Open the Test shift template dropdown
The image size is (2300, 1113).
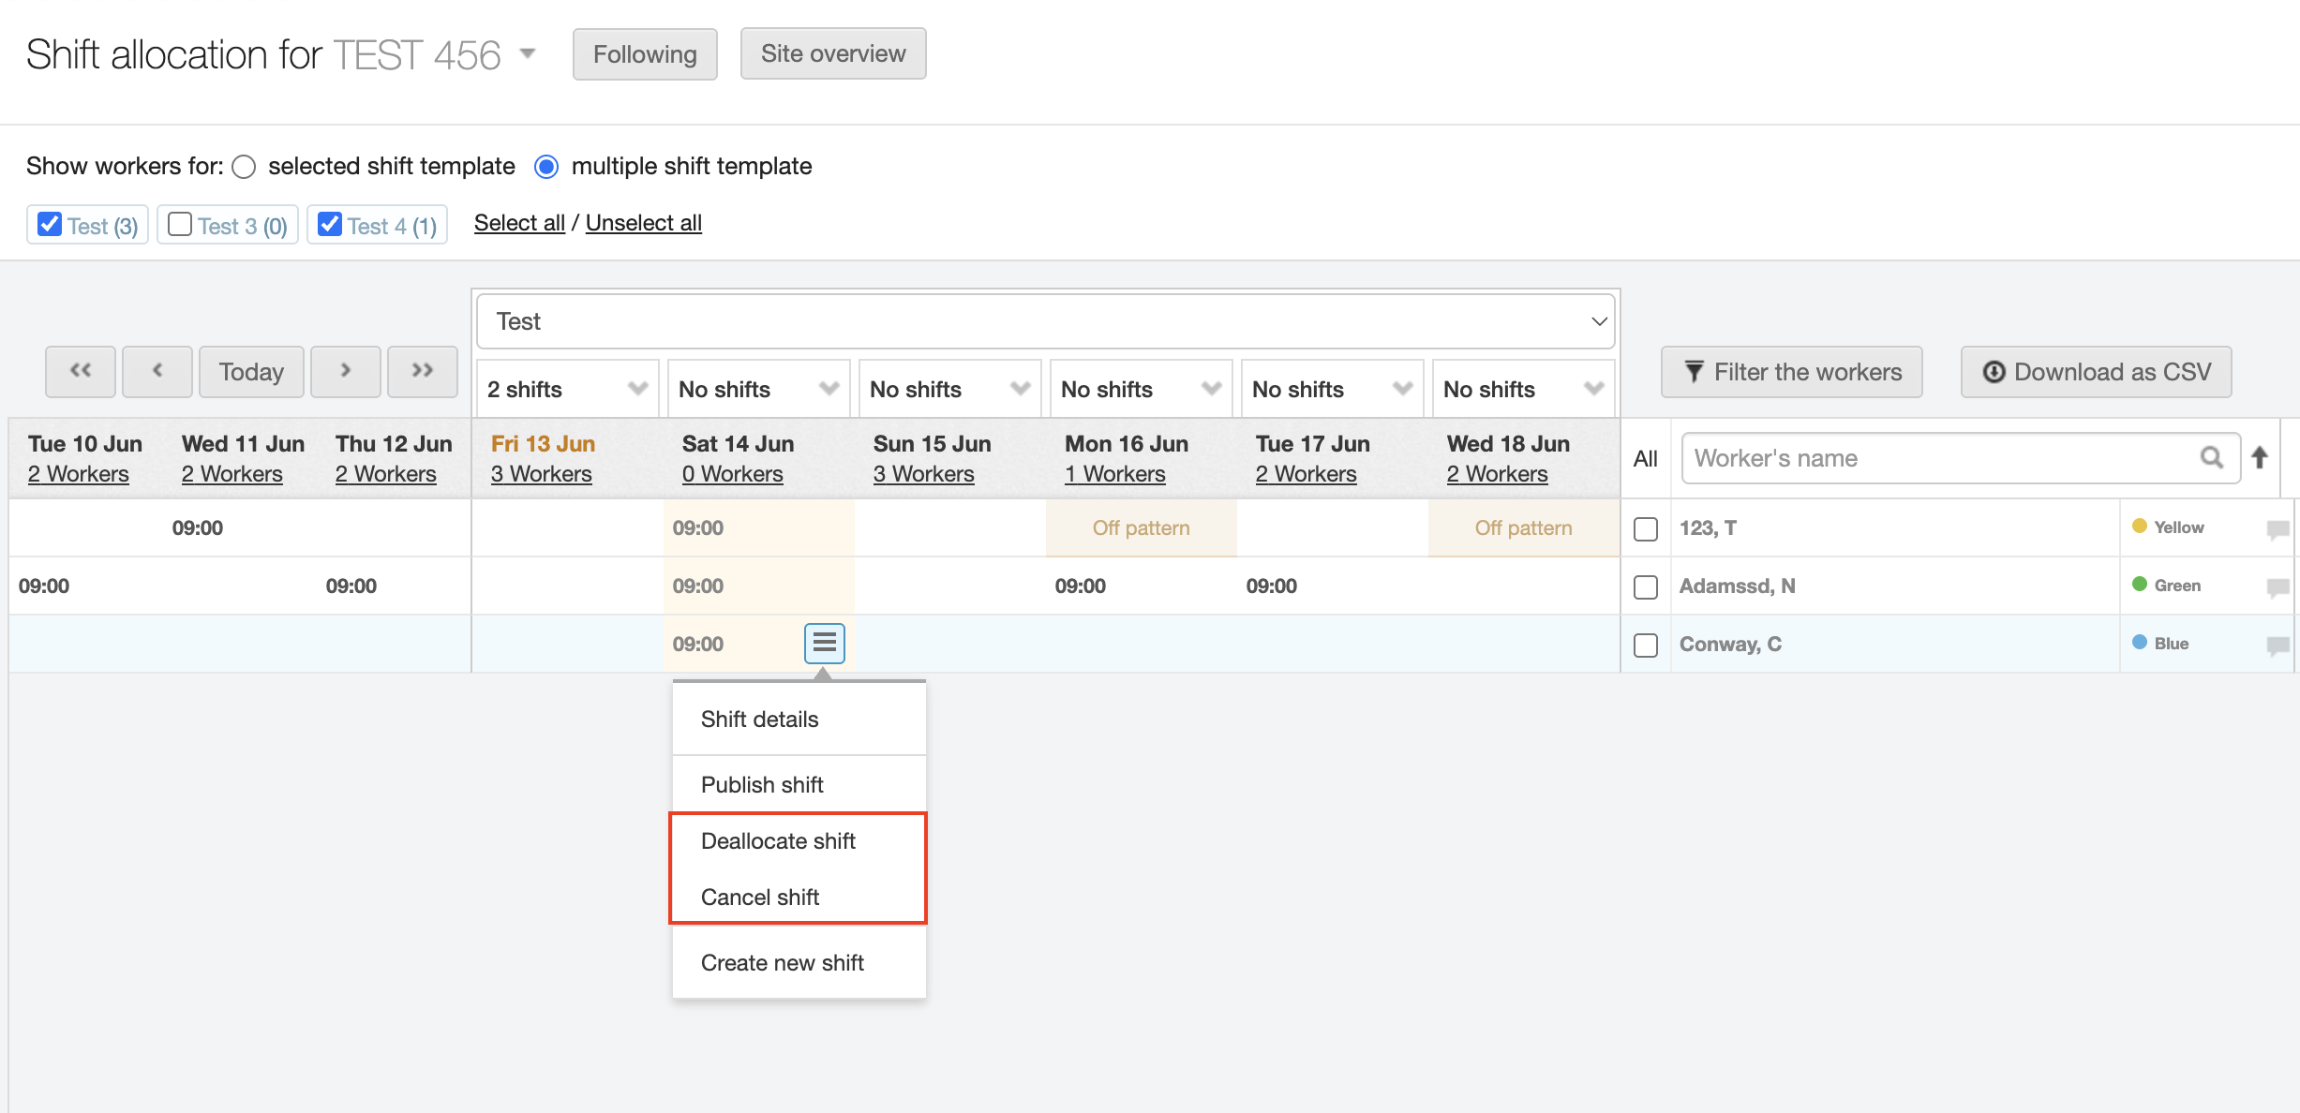(x=1045, y=321)
